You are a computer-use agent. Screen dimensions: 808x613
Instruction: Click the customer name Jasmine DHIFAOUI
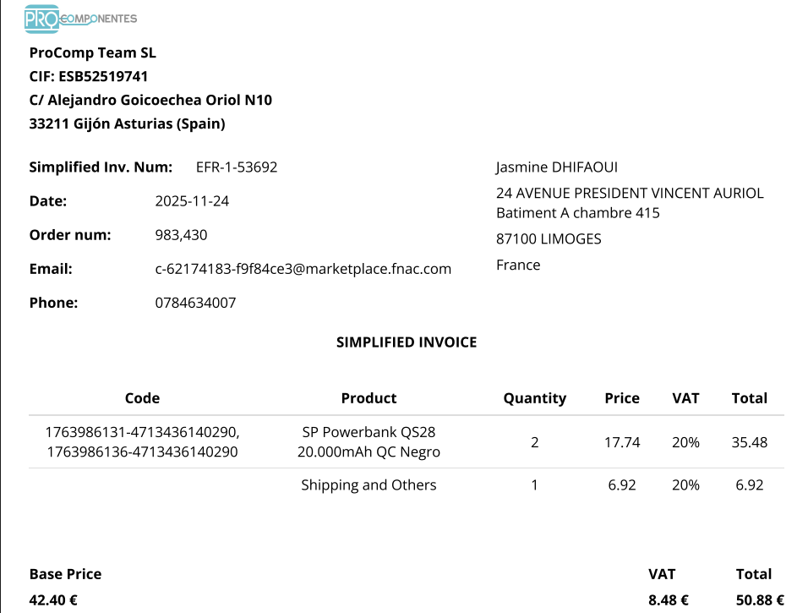(556, 167)
